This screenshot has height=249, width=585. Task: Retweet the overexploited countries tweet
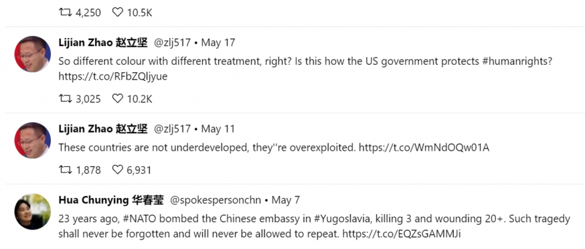click(x=65, y=170)
